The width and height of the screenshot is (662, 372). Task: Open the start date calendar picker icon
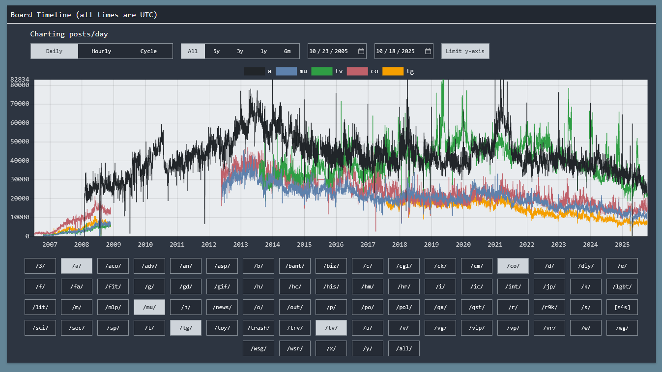coord(361,51)
